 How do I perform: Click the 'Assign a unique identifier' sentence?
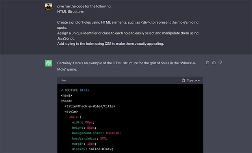coord(128,36)
